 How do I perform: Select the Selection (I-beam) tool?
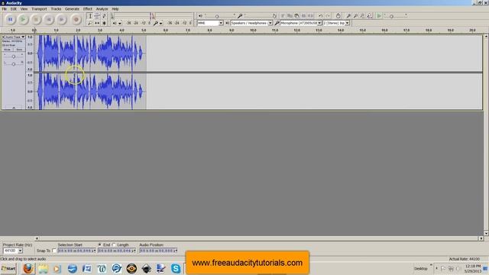tap(90, 16)
